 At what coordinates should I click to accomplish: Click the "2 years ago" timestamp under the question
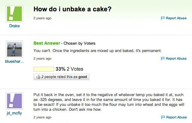click(42, 18)
